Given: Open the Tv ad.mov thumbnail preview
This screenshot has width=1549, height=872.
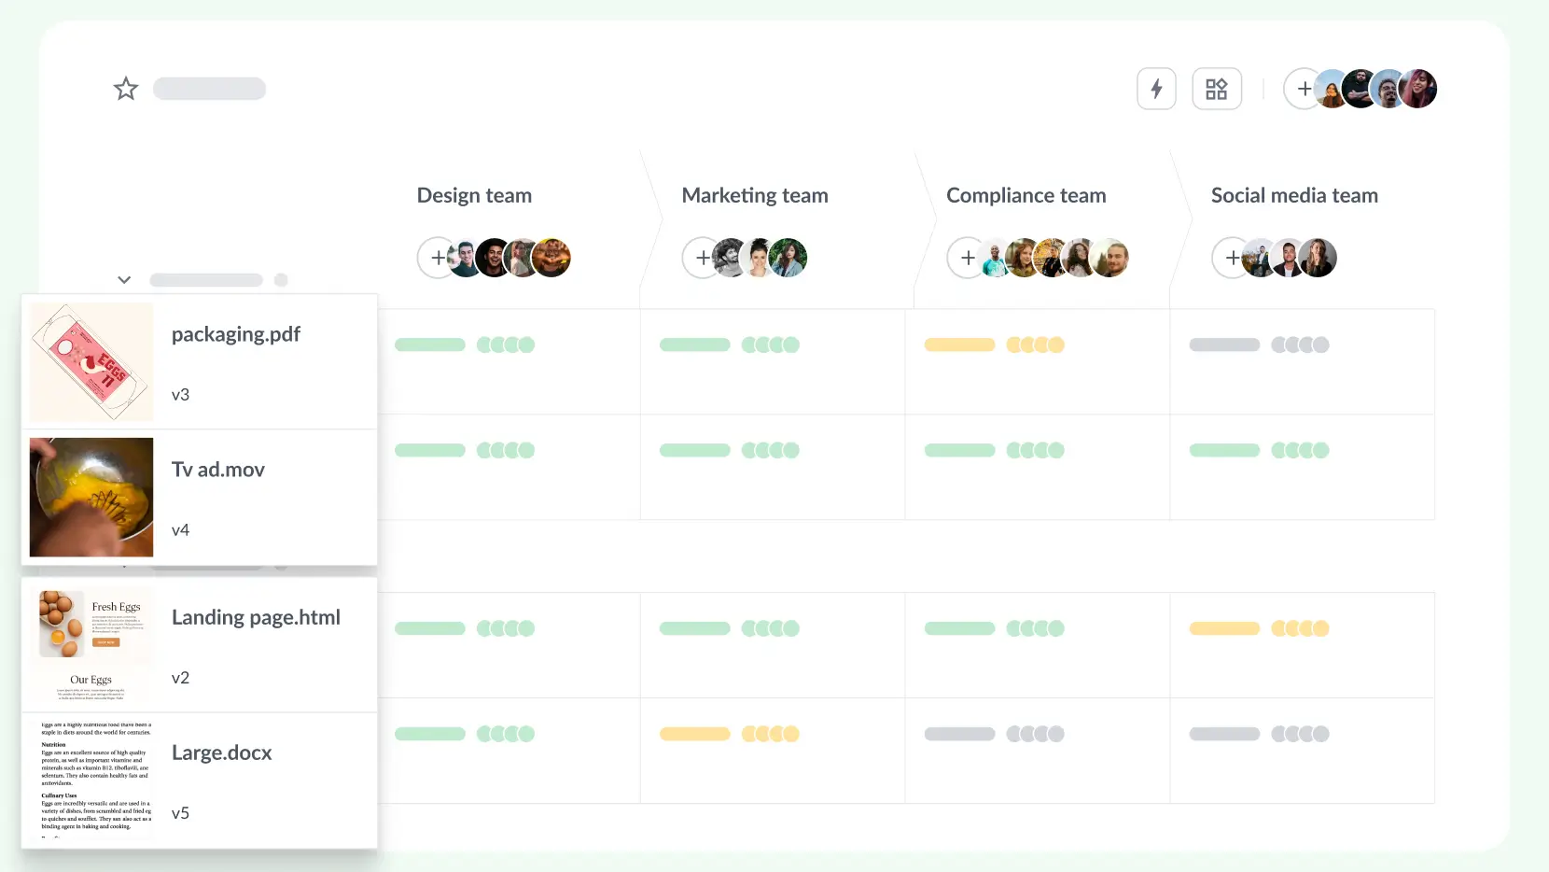Looking at the screenshot, I should click(x=91, y=497).
